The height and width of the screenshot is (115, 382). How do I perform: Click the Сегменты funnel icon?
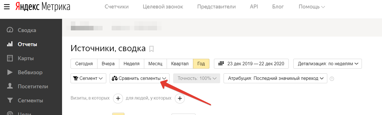10,100
